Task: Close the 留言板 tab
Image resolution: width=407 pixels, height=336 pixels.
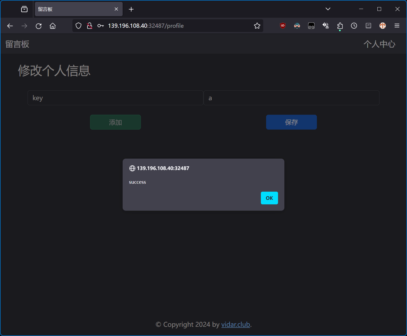Action: [x=116, y=9]
